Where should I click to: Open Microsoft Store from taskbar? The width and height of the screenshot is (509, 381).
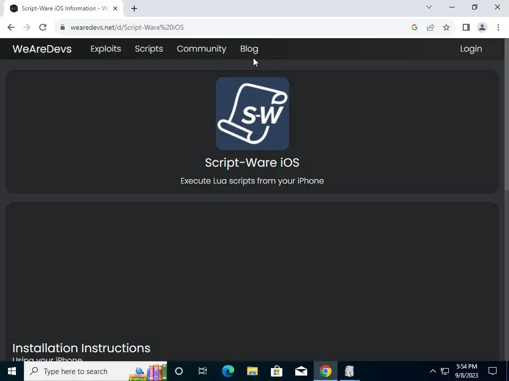pos(276,371)
